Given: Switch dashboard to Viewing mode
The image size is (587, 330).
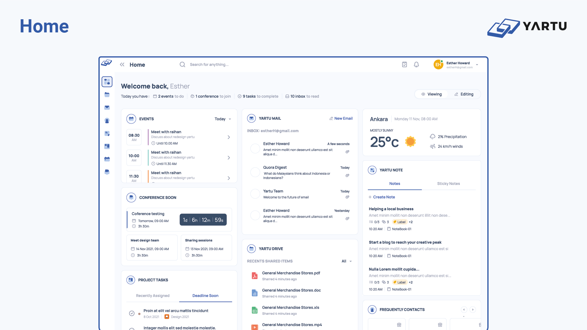Looking at the screenshot, I should click(x=431, y=94).
